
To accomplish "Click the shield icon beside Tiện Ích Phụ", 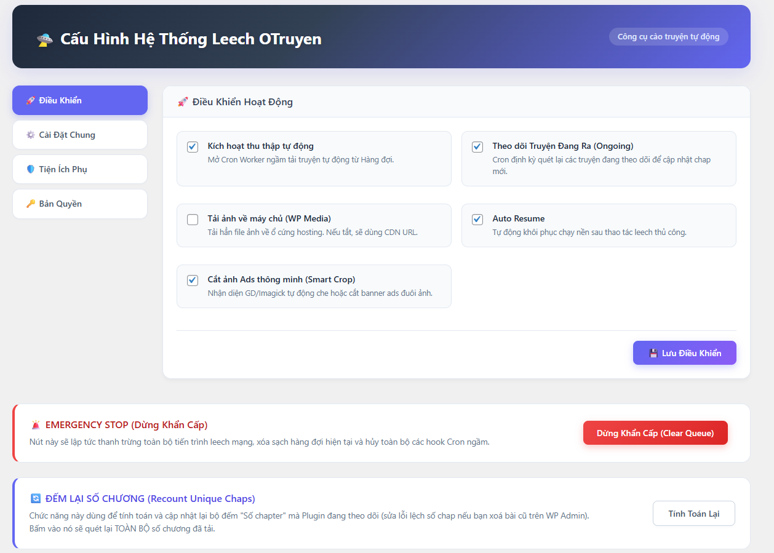I will [x=30, y=170].
